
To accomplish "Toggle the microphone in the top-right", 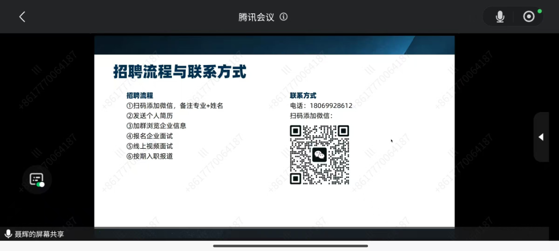I will (500, 17).
